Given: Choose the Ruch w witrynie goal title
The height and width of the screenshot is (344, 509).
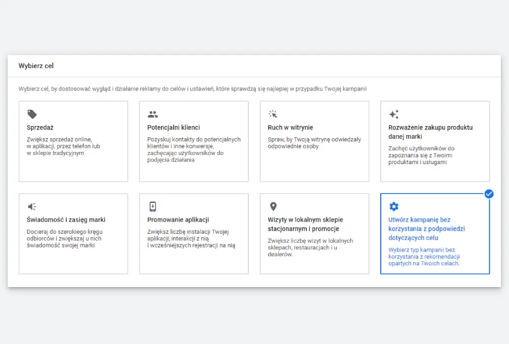Looking at the screenshot, I should click(x=290, y=128).
